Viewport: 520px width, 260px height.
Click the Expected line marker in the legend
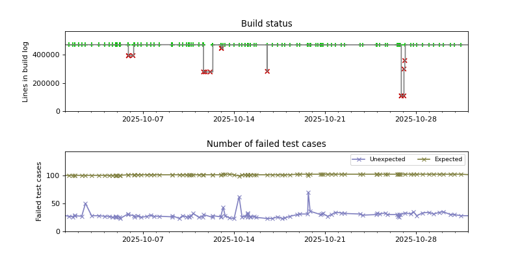(x=424, y=159)
